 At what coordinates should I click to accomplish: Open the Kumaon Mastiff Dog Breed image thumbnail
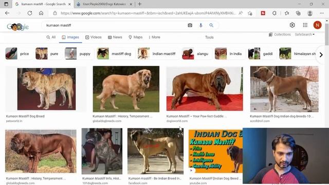(46, 89)
